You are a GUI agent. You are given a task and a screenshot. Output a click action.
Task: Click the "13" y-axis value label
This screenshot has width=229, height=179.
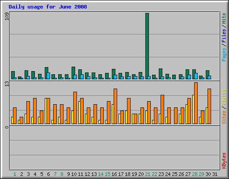[x=7, y=84]
